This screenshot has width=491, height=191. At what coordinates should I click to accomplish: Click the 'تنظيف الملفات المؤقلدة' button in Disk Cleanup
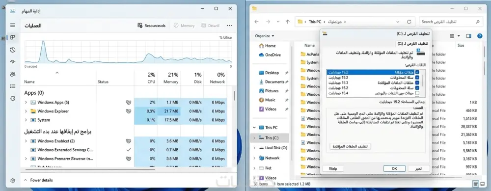[x=350, y=146]
